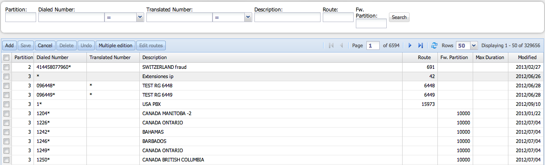Sort by Partition column header
Screen dimensions: 545x165
23,57
